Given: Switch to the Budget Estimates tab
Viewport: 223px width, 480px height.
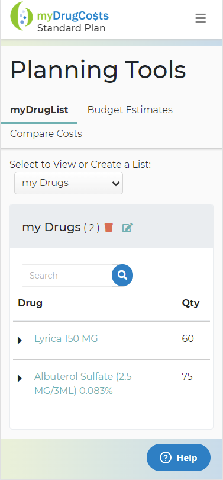Looking at the screenshot, I should [x=130, y=110].
